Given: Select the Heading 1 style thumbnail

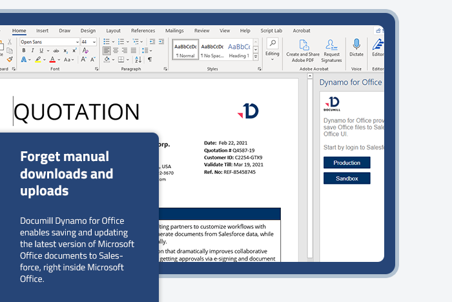Looking at the screenshot, I should tap(239, 49).
